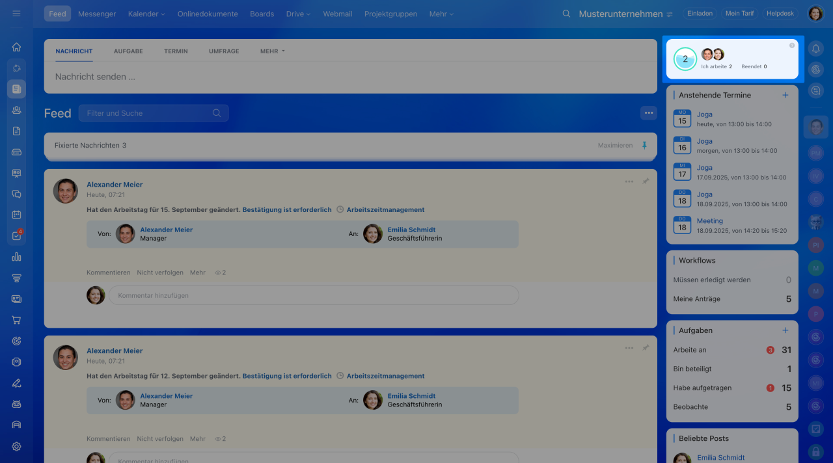Open the Meine Anträge workflows row
This screenshot has height=463, width=833.
tap(732, 299)
